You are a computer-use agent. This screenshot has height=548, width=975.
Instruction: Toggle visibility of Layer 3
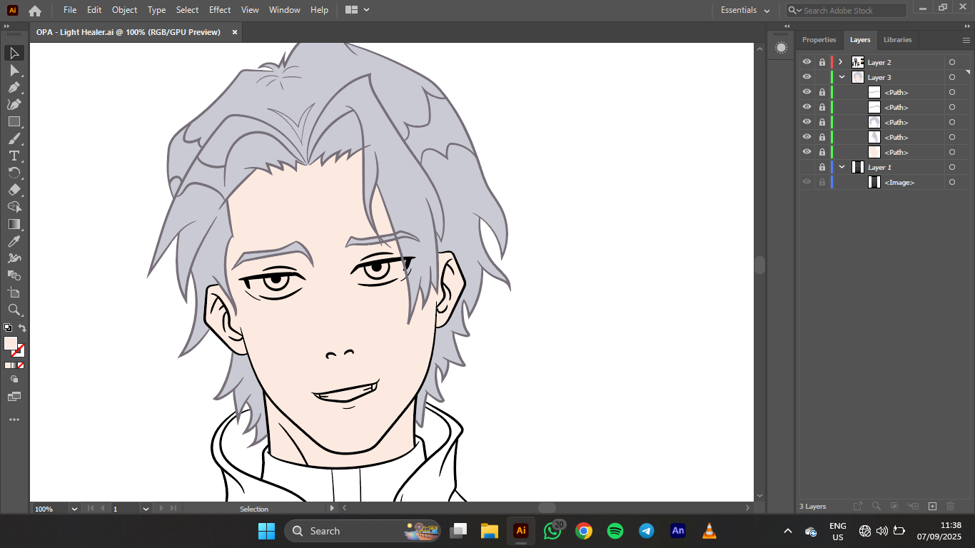(x=807, y=77)
